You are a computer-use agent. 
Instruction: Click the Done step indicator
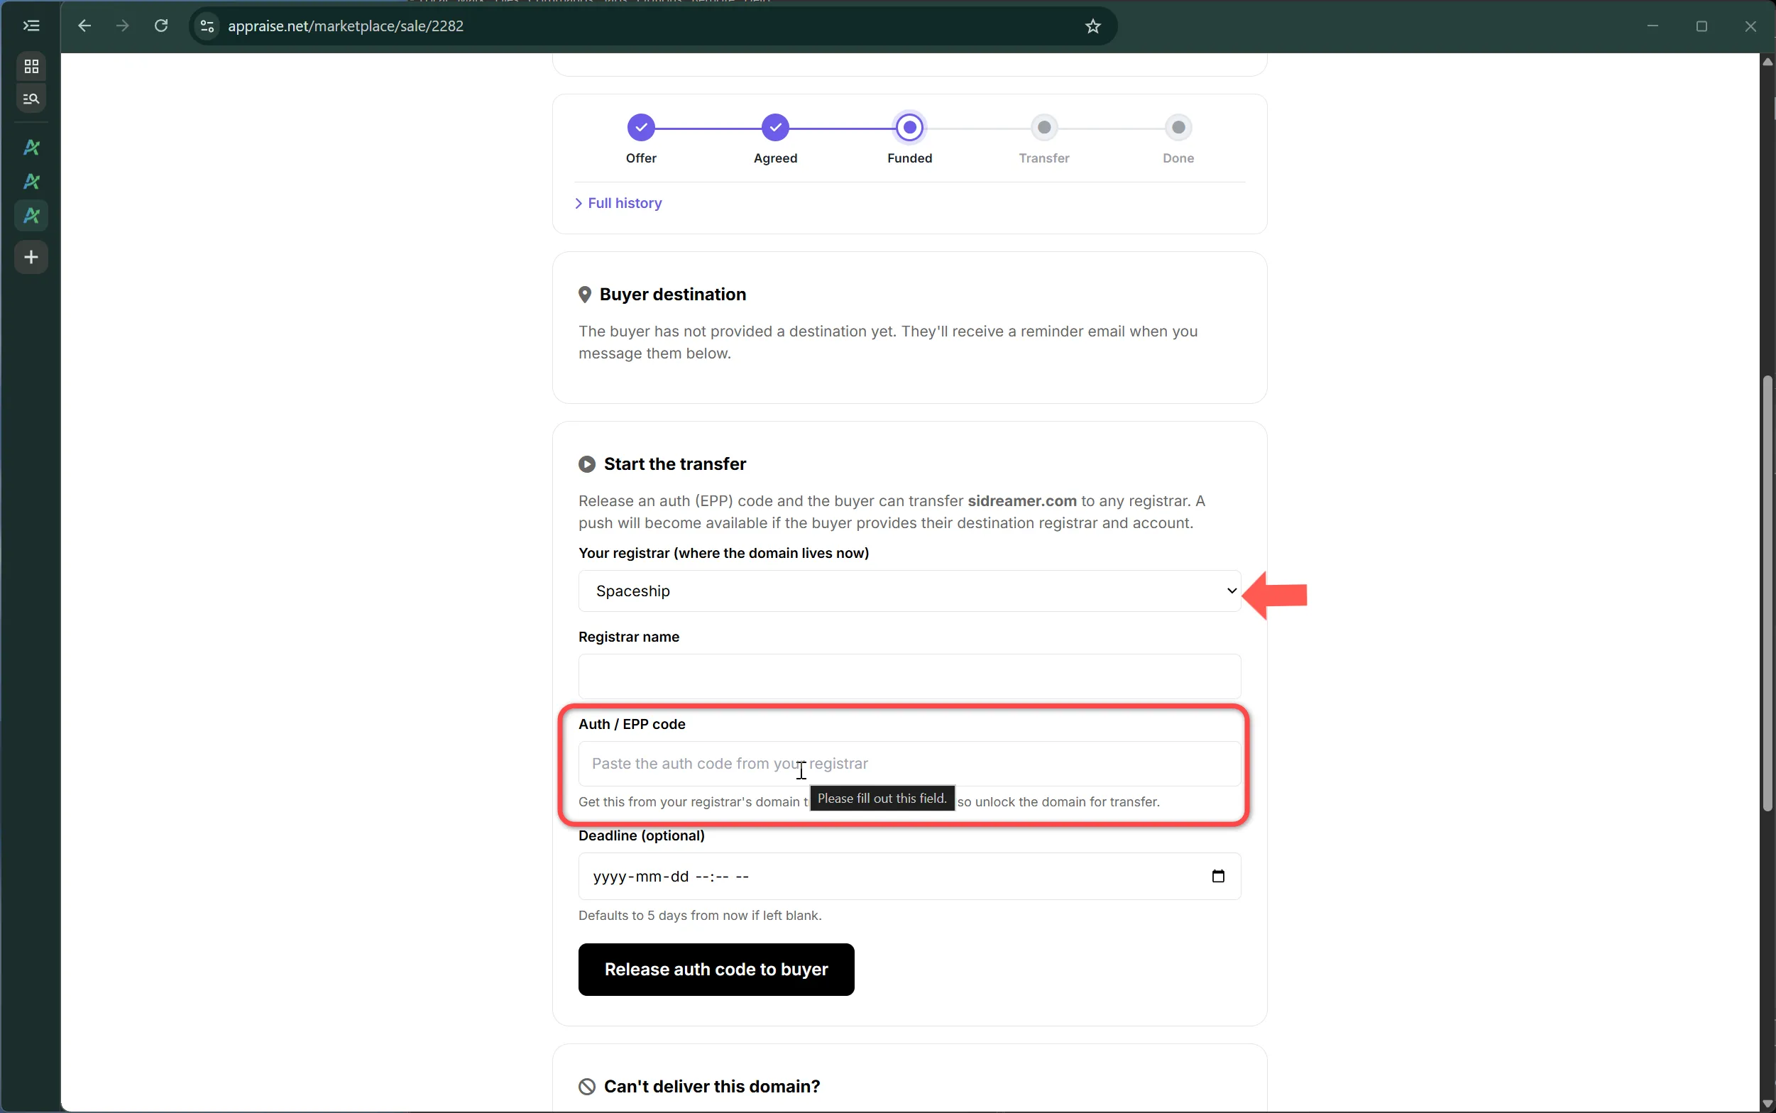coord(1178,127)
